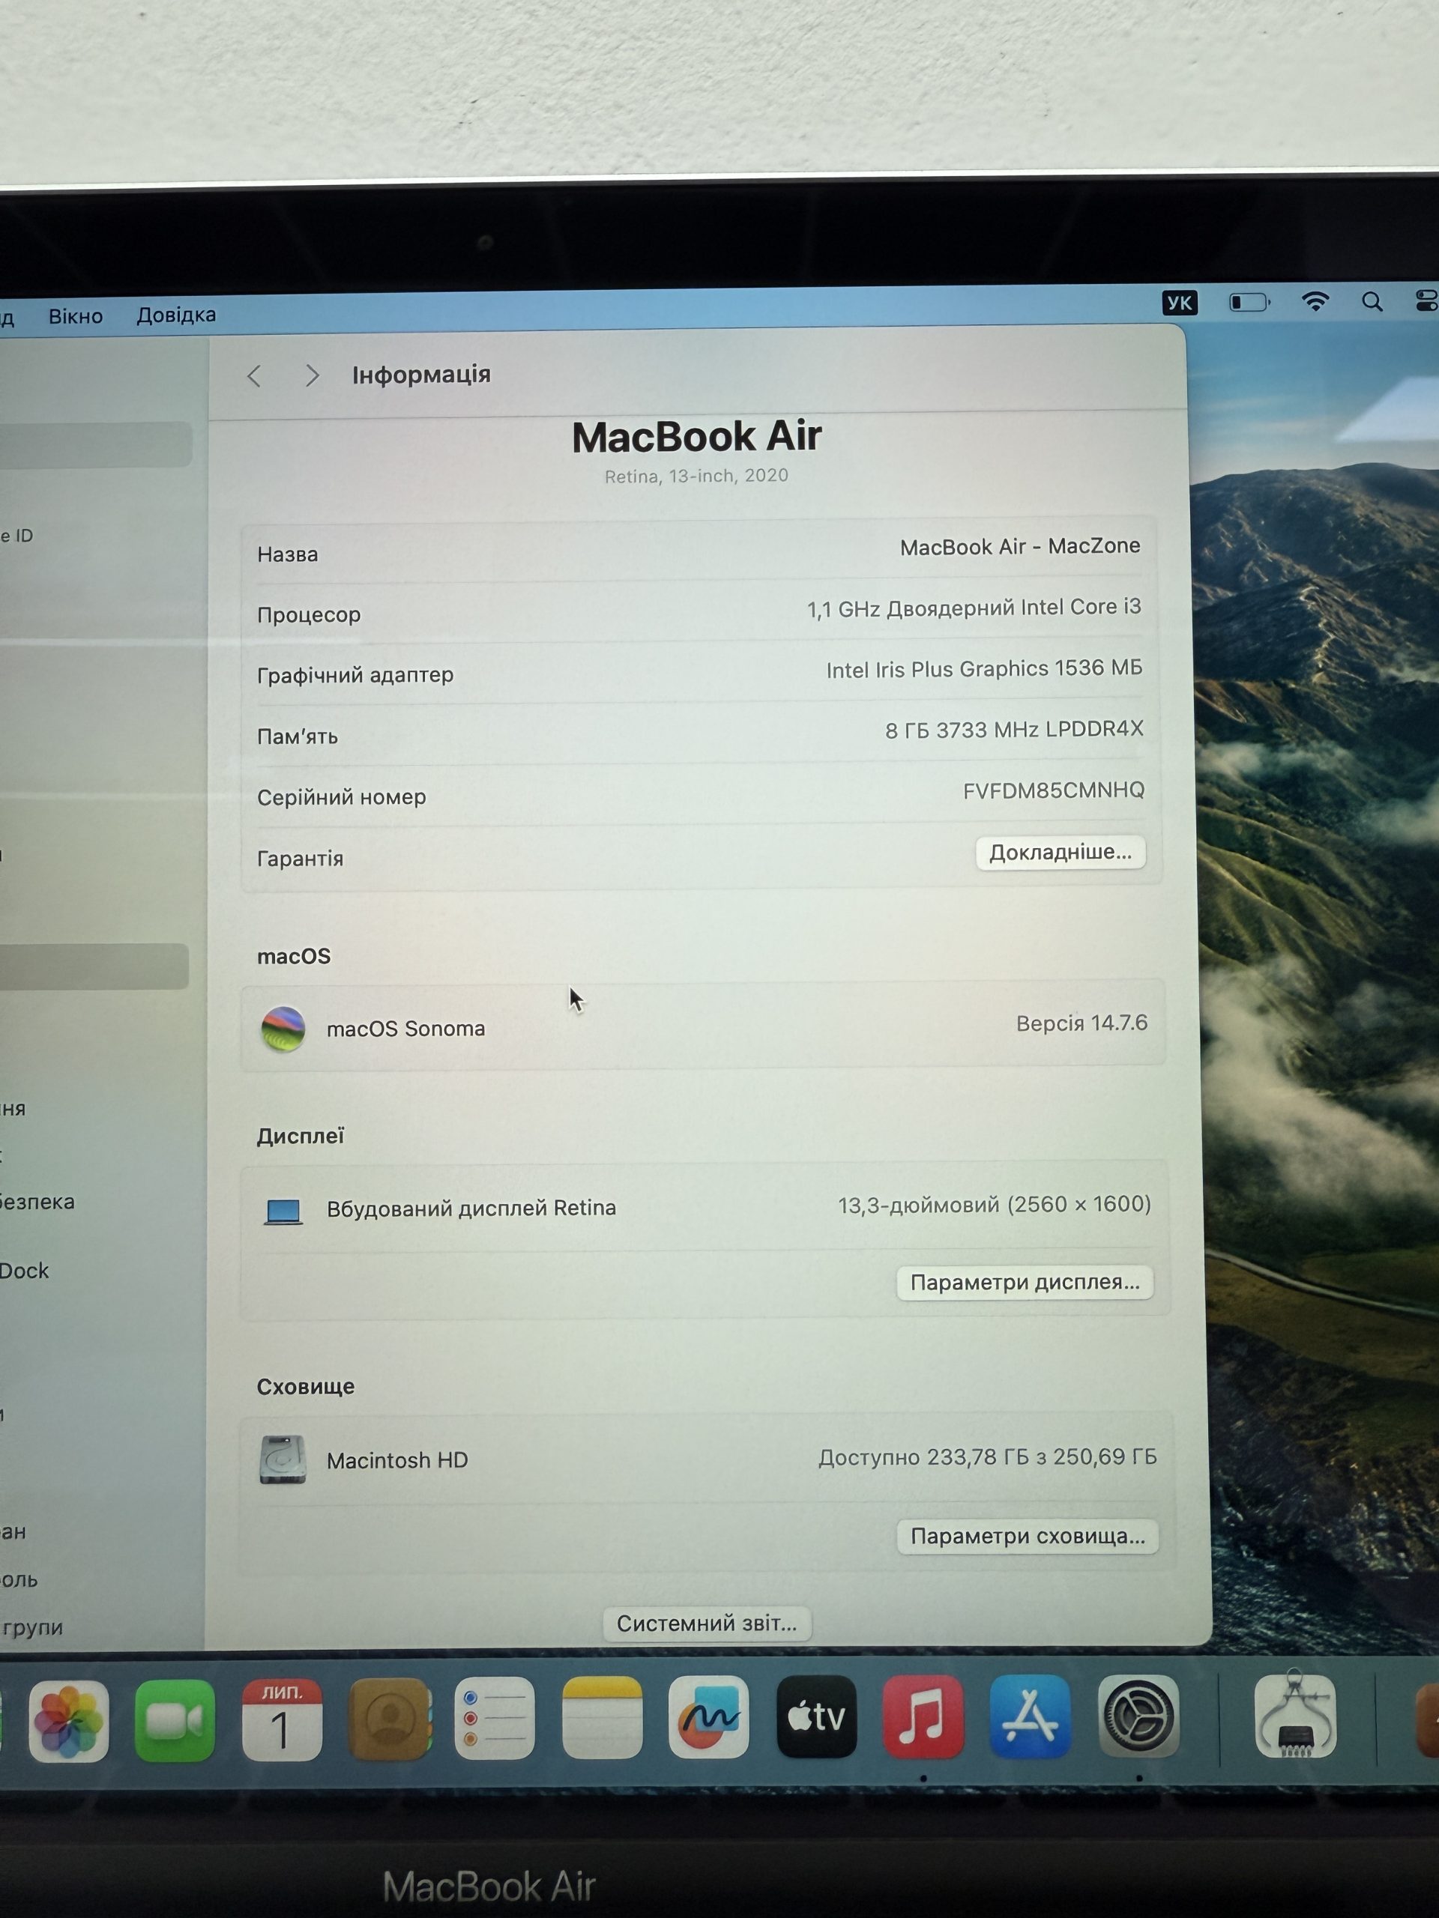Switch input source УК indicator
The height and width of the screenshot is (1918, 1439).
[x=1180, y=303]
